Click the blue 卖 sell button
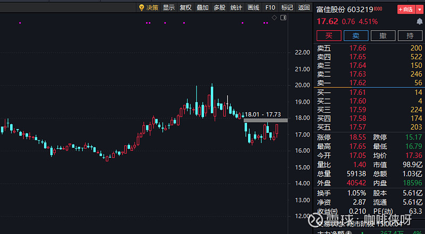This screenshot has height=234, width=425. point(356,35)
